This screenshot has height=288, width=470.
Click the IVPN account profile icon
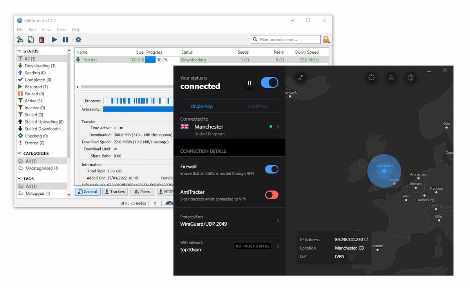tap(391, 78)
